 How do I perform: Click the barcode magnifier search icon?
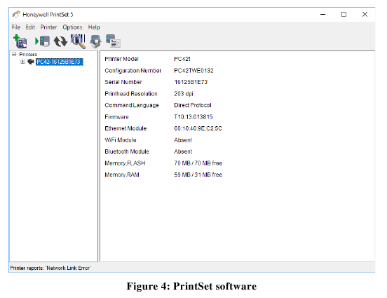tap(79, 41)
